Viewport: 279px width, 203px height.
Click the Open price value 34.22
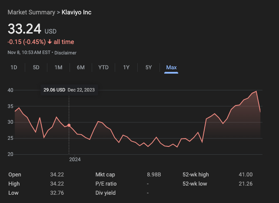(x=57, y=175)
